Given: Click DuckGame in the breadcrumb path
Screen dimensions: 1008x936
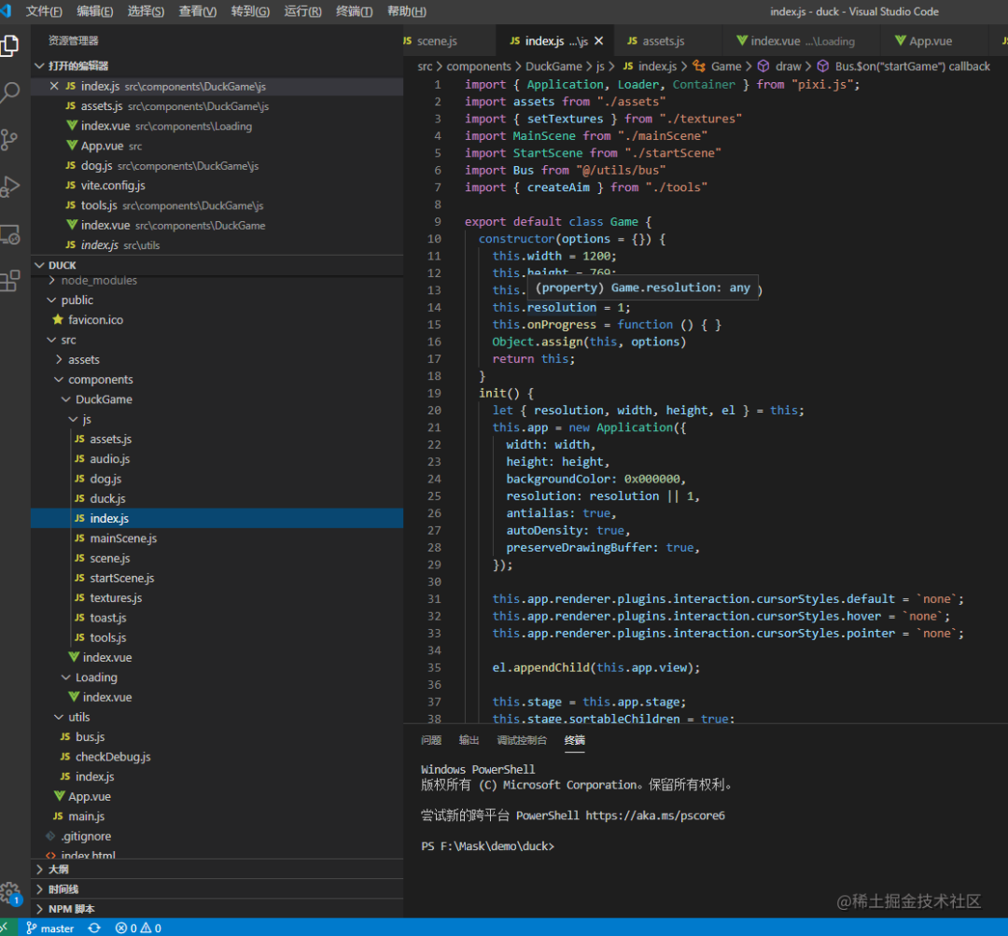Looking at the screenshot, I should coord(553,66).
